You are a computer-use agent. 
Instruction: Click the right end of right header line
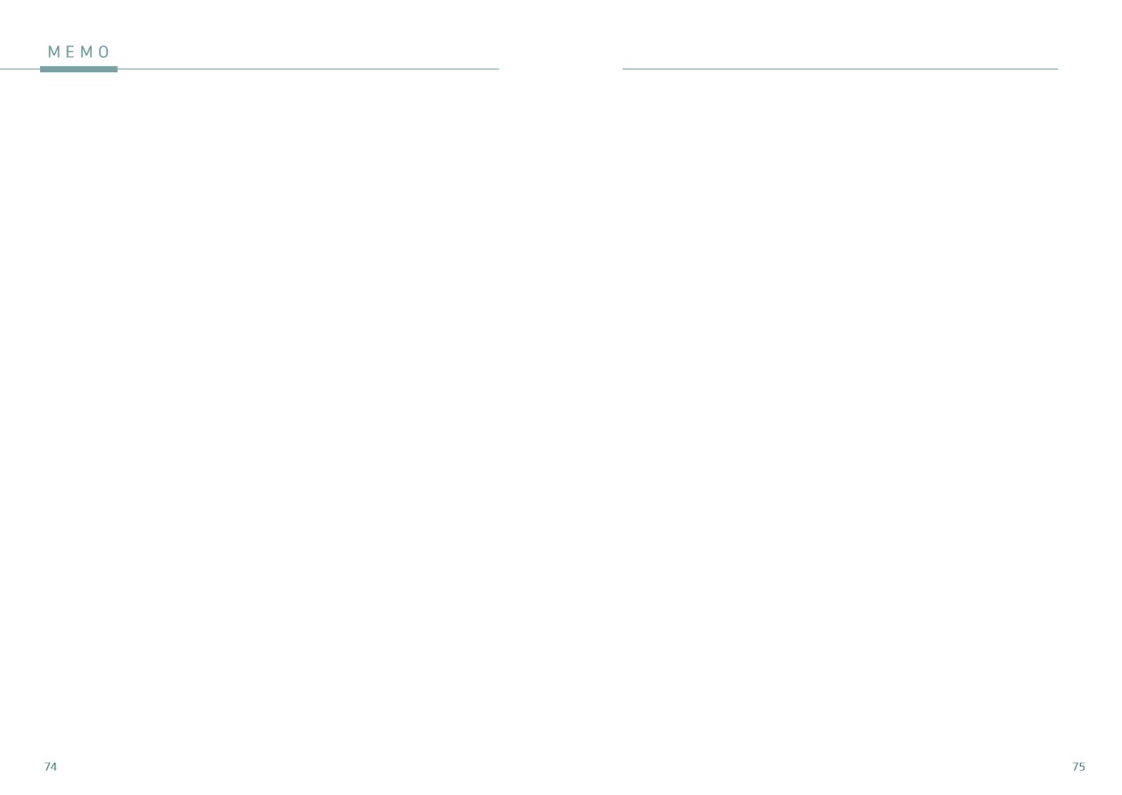tap(1055, 69)
